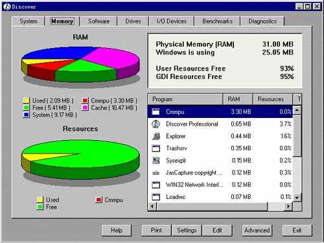Screen dimensions: 324x243
Task: Click the magenta Cache legend color swatch
Action: point(86,108)
